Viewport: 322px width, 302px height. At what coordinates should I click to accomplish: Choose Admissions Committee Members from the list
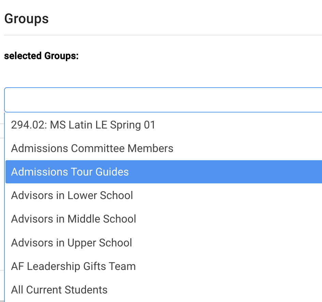point(92,149)
